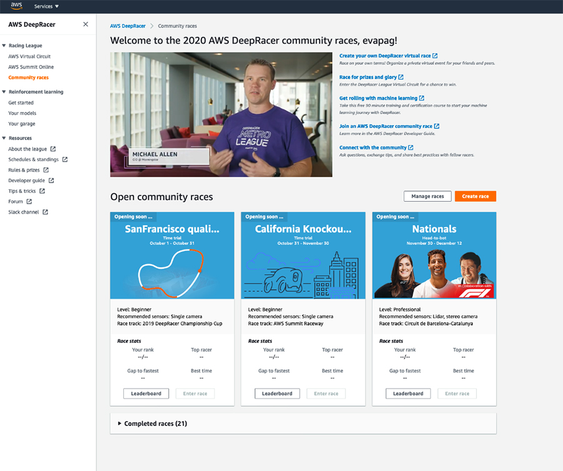Go to Your garage page

(22, 124)
